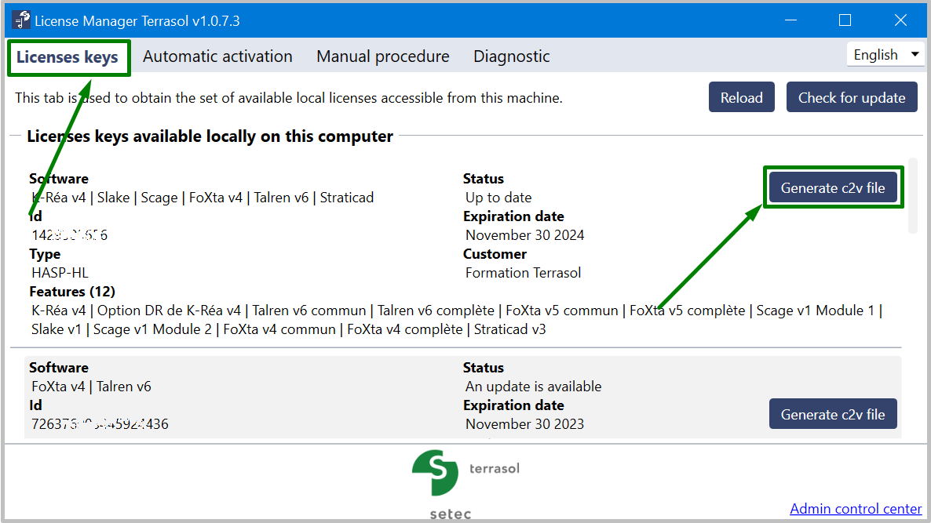Image resolution: width=931 pixels, height=523 pixels.
Task: Generate c2v file for FoXta v4 | Talren v6 license
Action: coord(832,414)
